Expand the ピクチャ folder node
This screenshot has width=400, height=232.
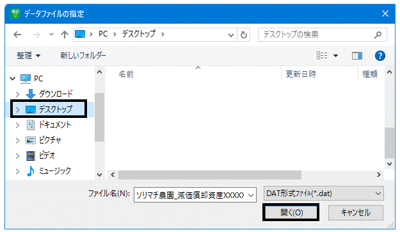(17, 140)
